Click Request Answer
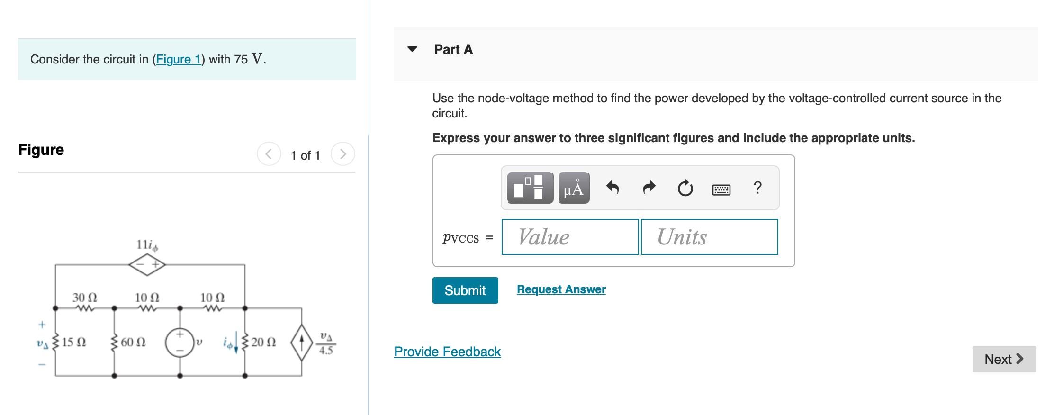The width and height of the screenshot is (1063, 415). [x=561, y=289]
